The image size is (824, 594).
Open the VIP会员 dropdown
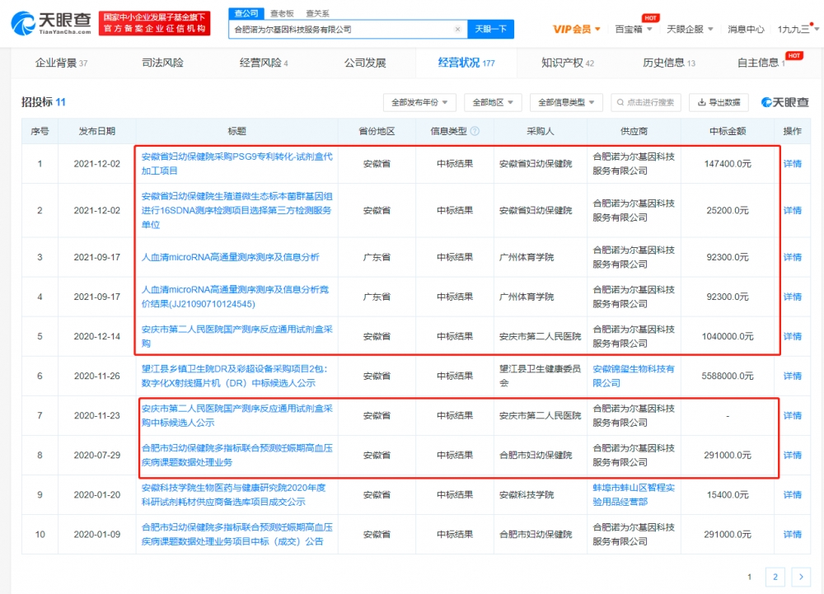point(576,30)
